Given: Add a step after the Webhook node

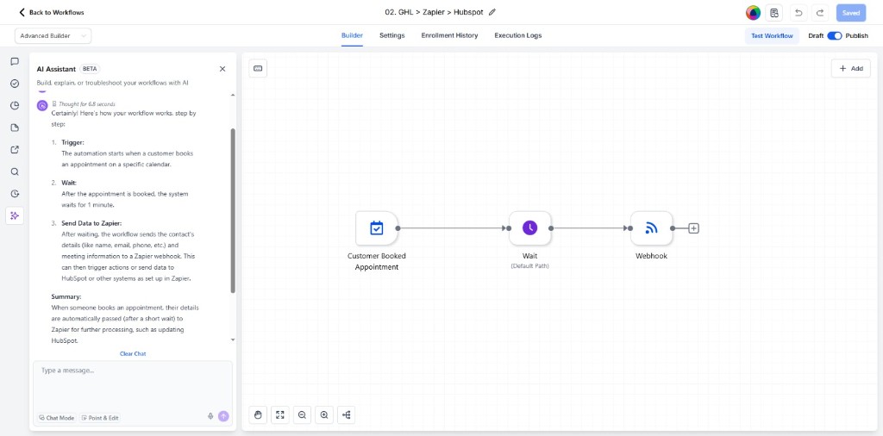Looking at the screenshot, I should point(694,228).
